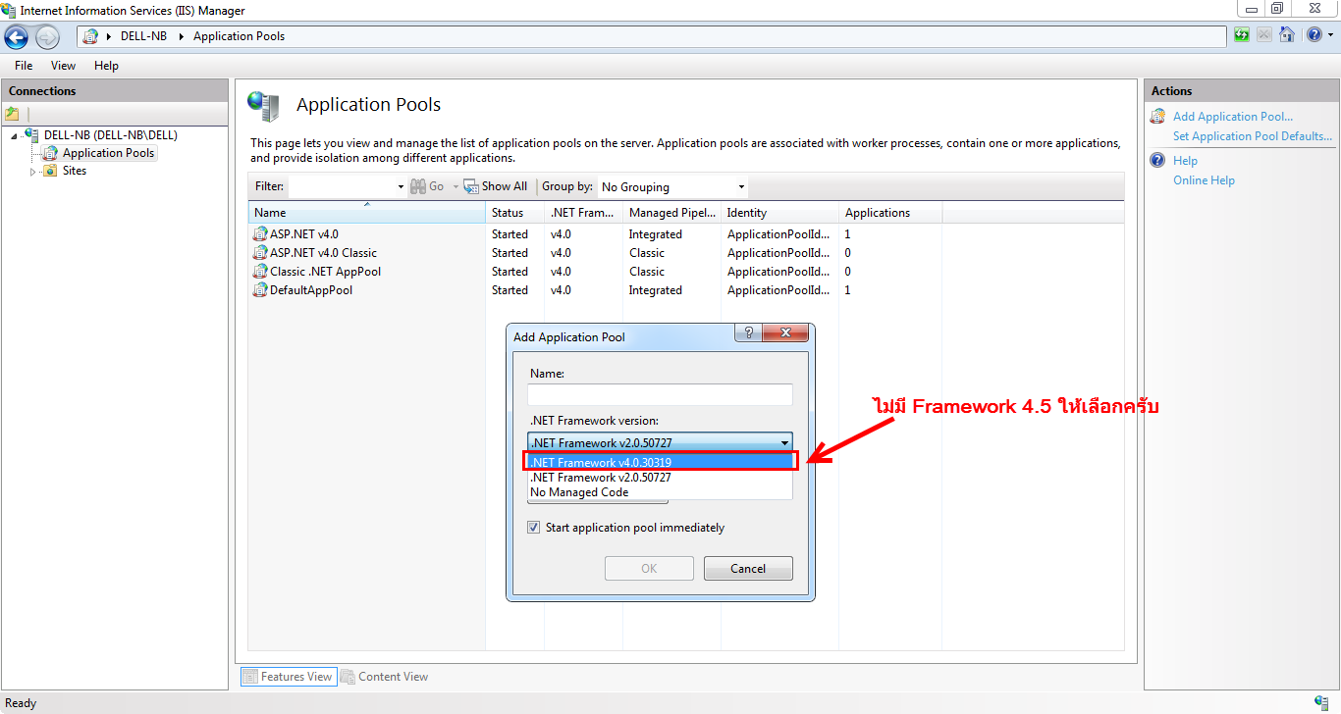Toggle Start application pool immediately checkbox
The width and height of the screenshot is (1341, 714).
click(534, 528)
